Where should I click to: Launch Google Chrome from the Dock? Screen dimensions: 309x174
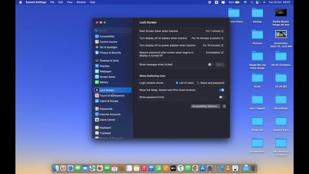point(195,168)
